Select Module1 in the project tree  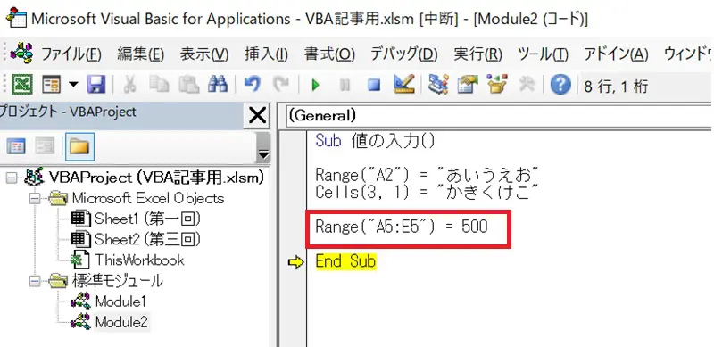pos(120,302)
